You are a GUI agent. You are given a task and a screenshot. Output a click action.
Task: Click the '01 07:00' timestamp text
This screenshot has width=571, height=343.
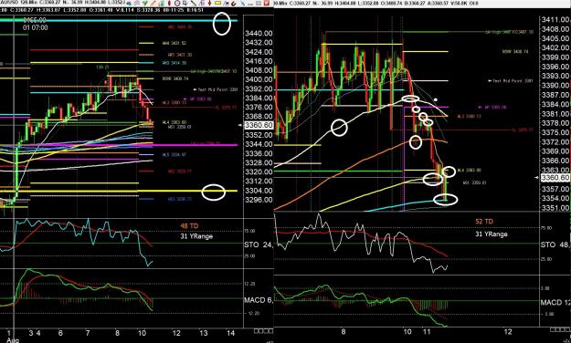[x=36, y=27]
